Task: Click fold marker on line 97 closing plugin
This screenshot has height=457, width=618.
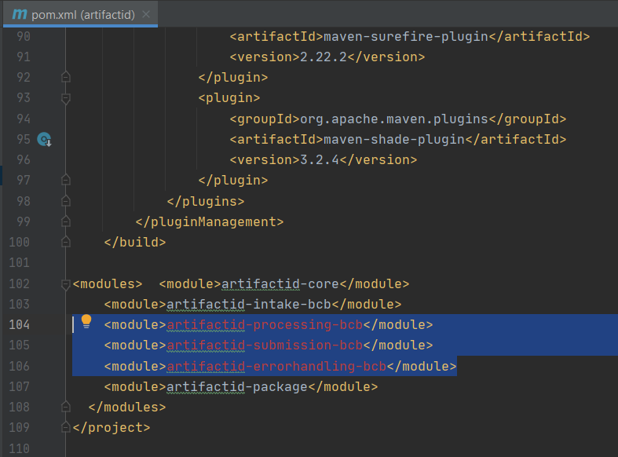Action: pos(66,180)
